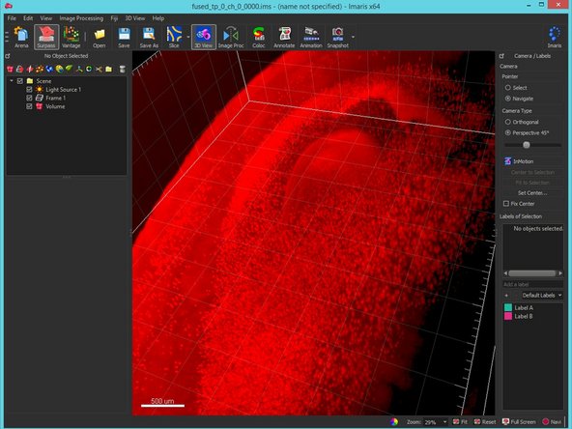Open the Animation tool

coord(311,38)
